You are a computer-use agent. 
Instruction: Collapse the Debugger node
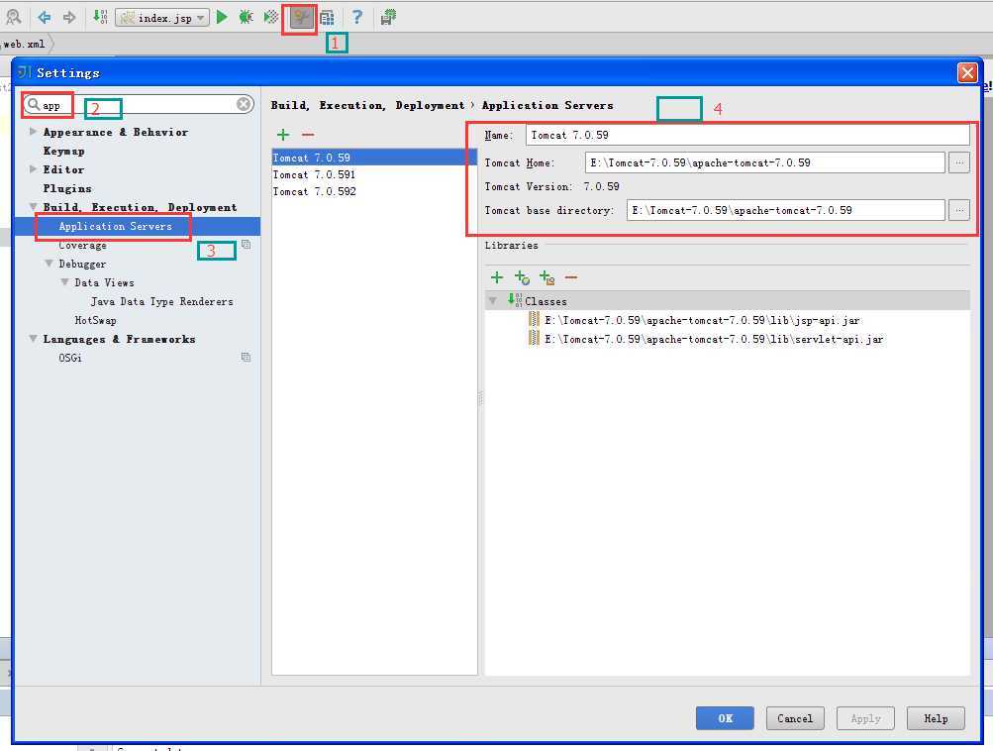49,264
